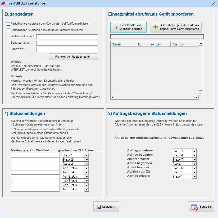Focus the Passwort input field
Screen dimensions: 218x218
[x=67, y=49]
